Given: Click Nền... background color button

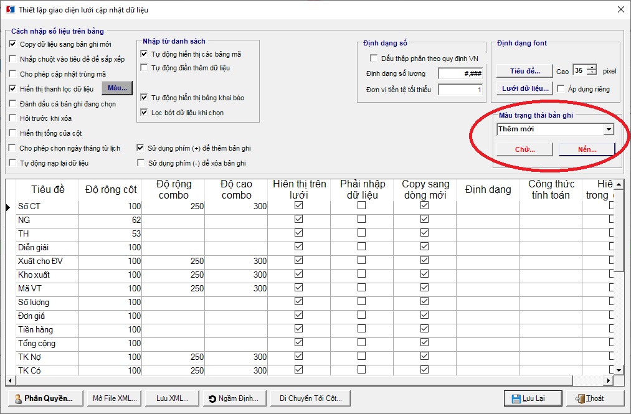Looking at the screenshot, I should [x=587, y=149].
